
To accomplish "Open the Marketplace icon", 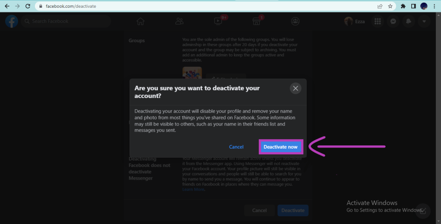I will tap(257, 21).
